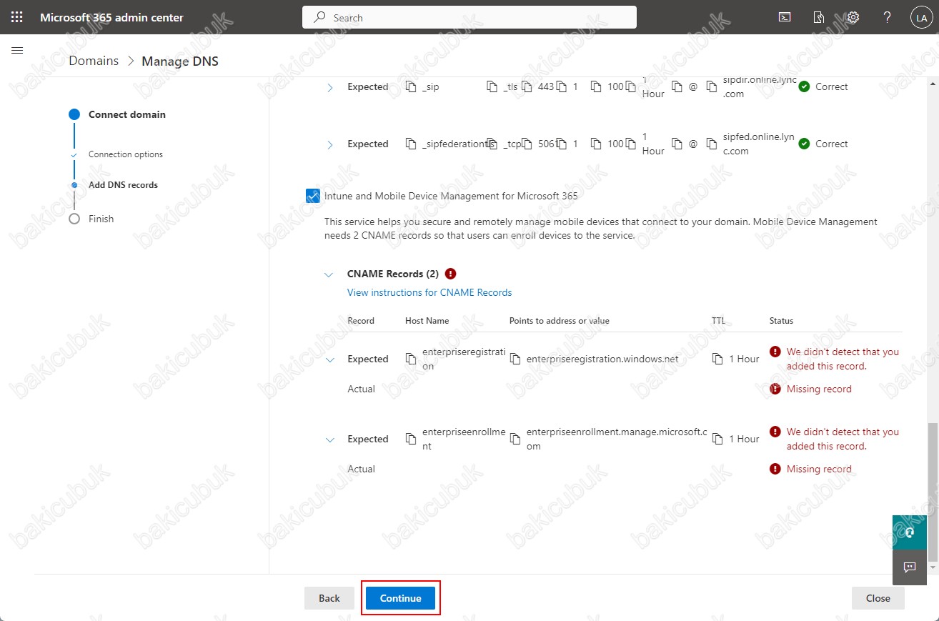Copy the 443 port value
Viewport: 939px width, 621px height.
tap(527, 86)
